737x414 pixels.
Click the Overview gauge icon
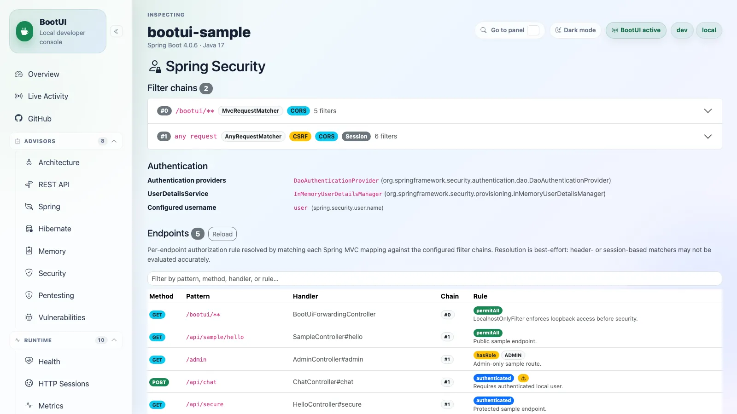tap(19, 74)
